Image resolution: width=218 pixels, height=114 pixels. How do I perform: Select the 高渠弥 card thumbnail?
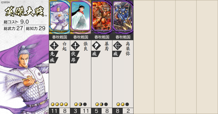pos(123,17)
